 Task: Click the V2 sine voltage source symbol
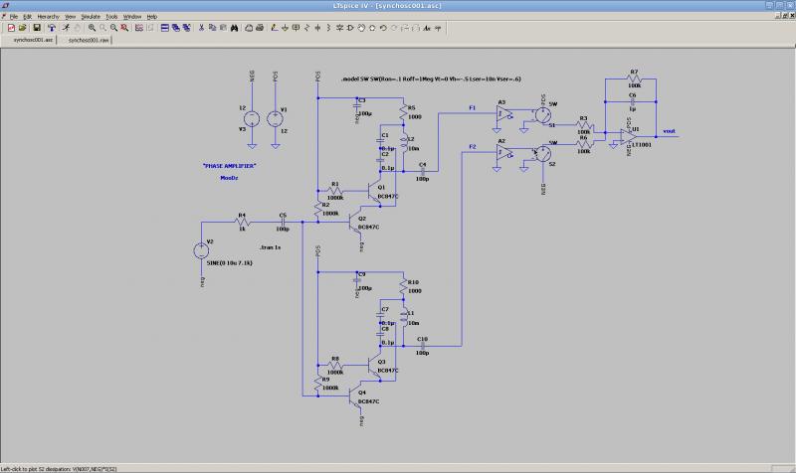[x=201, y=250]
